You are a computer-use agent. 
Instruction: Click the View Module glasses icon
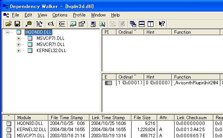(73, 24)
